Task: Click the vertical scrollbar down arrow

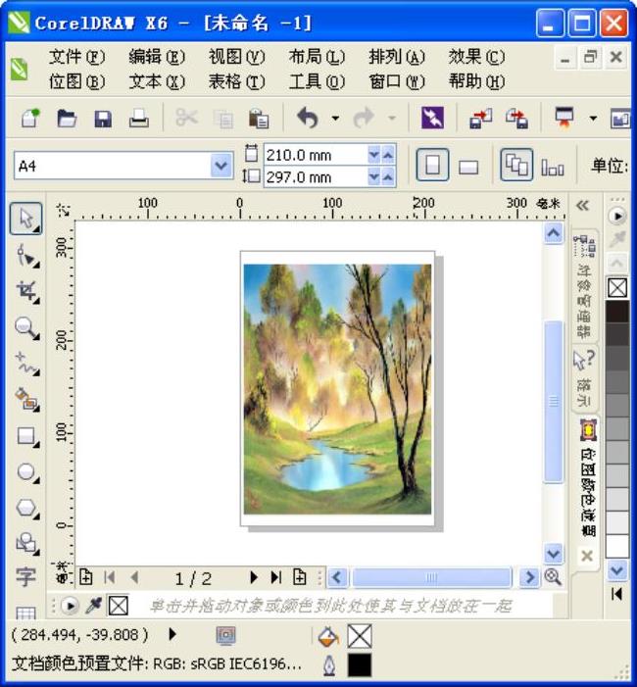Action: tap(554, 554)
